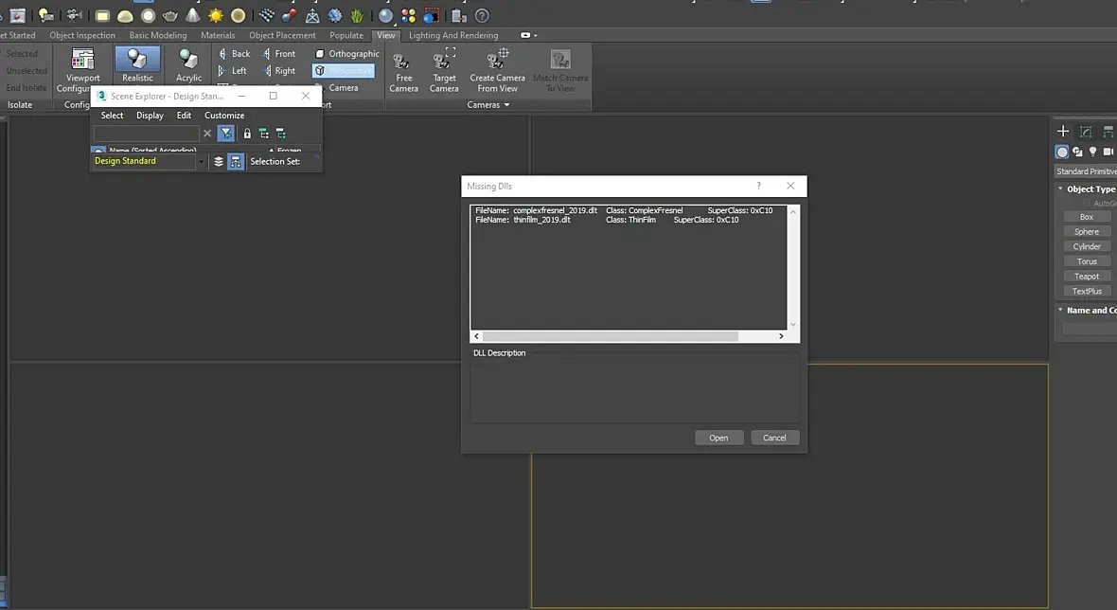Enable the Orthographic view option
Screen dimensions: 1117x610
click(346, 54)
